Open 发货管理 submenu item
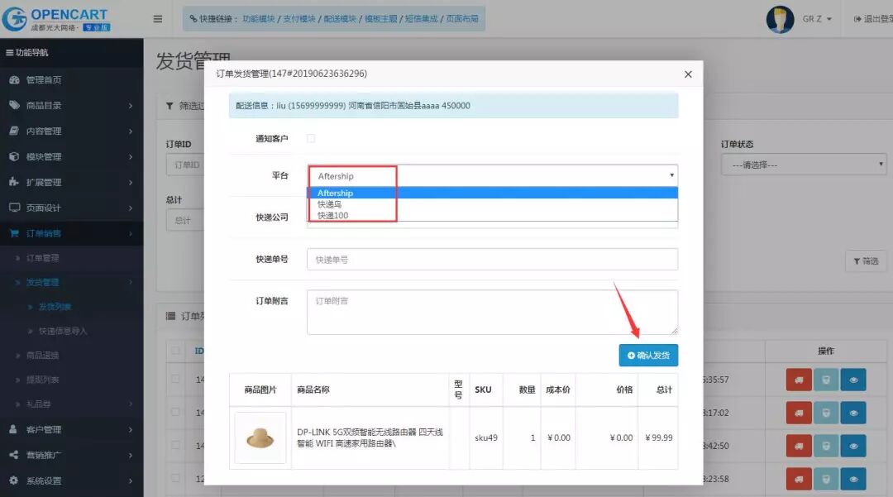 pyautogui.click(x=72, y=282)
